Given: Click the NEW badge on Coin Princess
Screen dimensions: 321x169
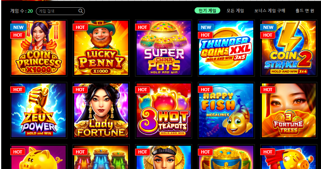Looking at the screenshot, I should point(18,27).
